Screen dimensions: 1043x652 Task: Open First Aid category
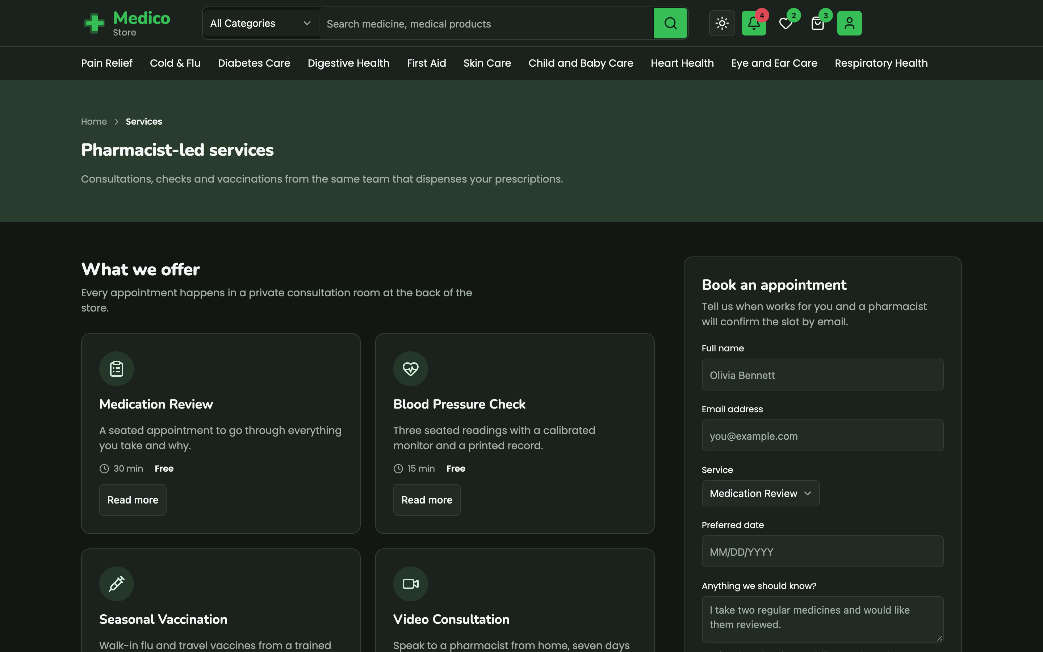(426, 63)
